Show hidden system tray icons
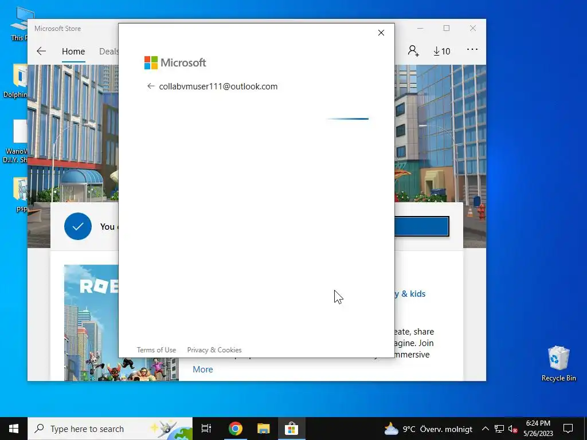 485,429
